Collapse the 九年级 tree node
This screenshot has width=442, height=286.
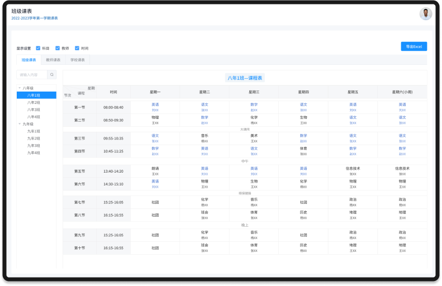[20, 124]
